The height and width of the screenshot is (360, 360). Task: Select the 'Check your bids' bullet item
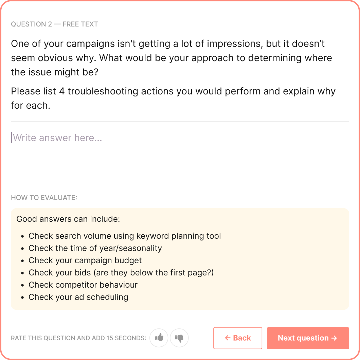(121, 273)
